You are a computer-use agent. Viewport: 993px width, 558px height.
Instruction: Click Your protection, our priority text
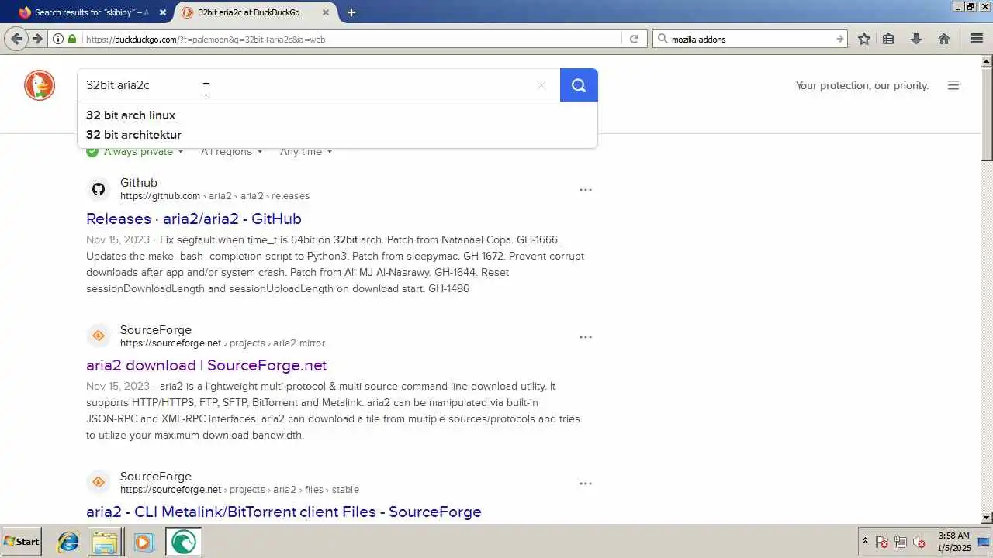pyautogui.click(x=862, y=85)
